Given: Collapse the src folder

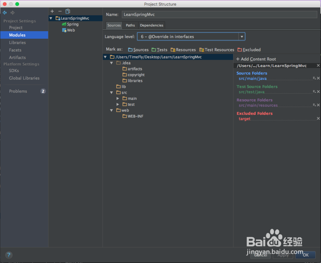Looking at the screenshot, I should pyautogui.click(x=112, y=93).
